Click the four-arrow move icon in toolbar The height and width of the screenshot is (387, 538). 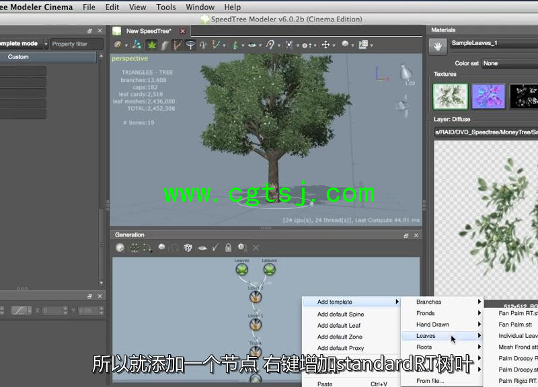[x=325, y=45]
